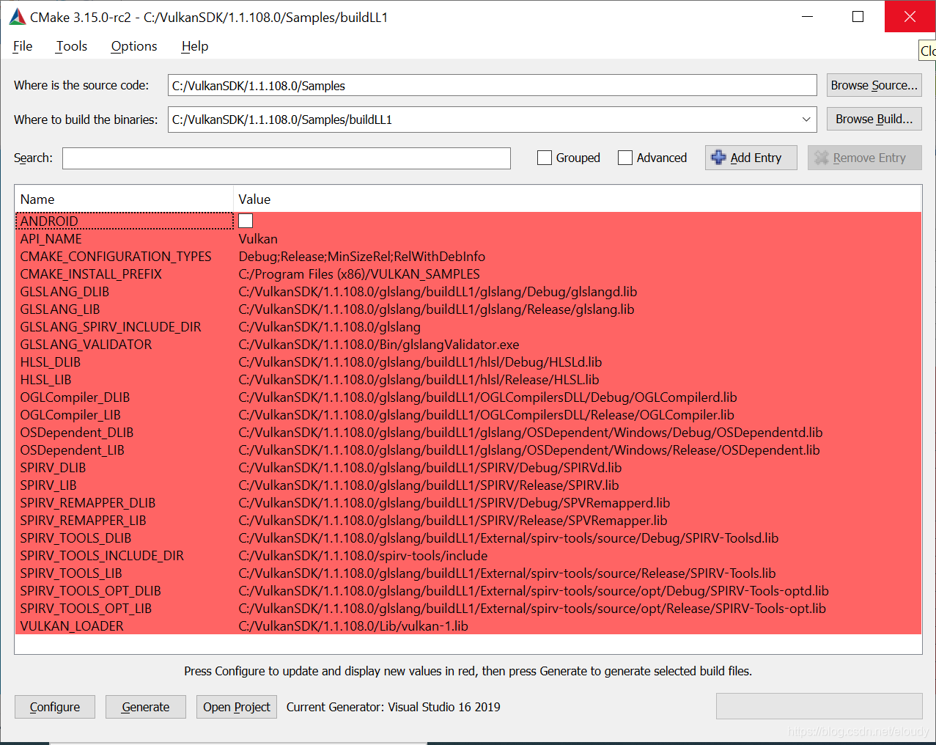Click the progress bar at the bottom right
The width and height of the screenshot is (936, 745).
pos(819,706)
